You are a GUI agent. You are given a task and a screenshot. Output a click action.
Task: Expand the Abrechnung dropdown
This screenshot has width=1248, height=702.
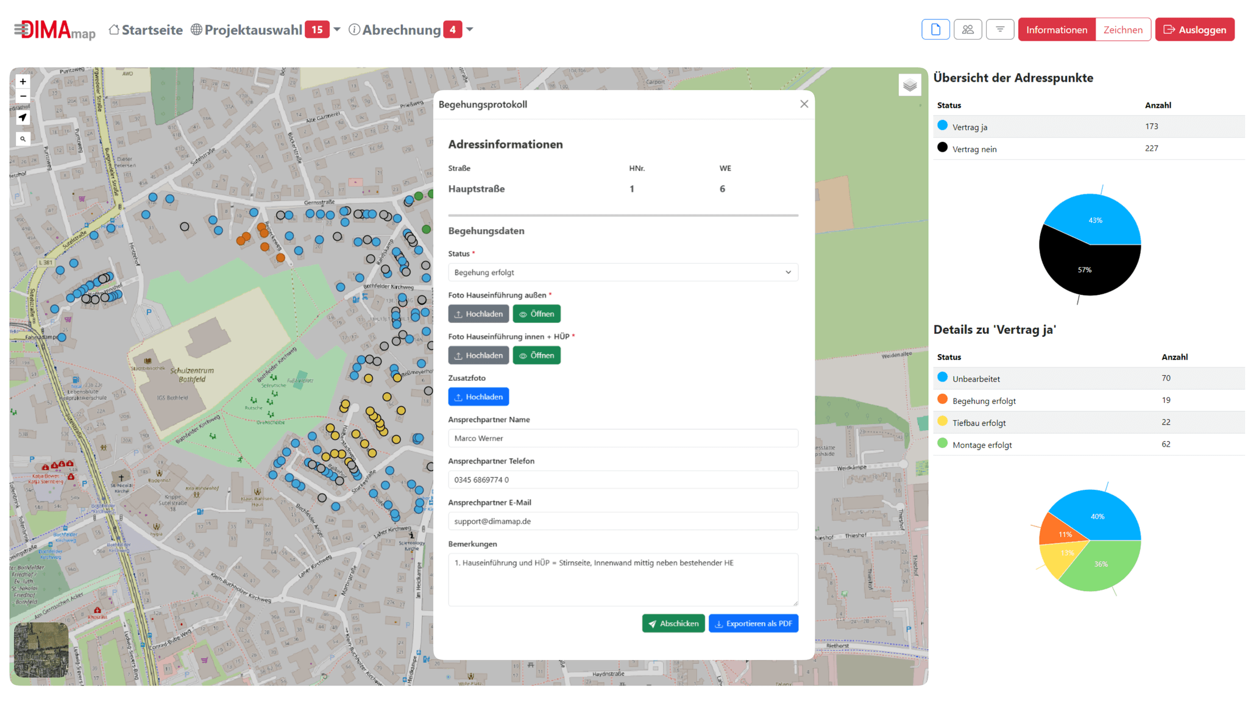pyautogui.click(x=470, y=29)
